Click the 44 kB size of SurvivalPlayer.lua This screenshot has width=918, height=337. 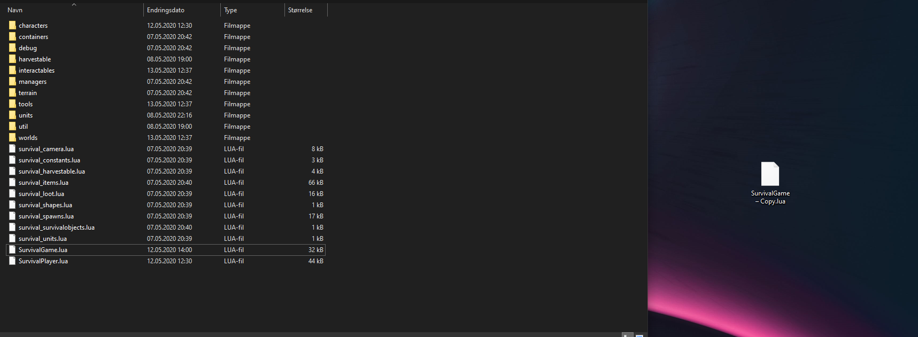coord(316,261)
